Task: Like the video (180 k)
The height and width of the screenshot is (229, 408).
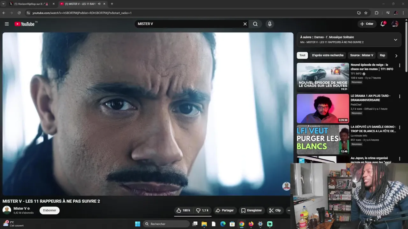Action: coord(183,210)
